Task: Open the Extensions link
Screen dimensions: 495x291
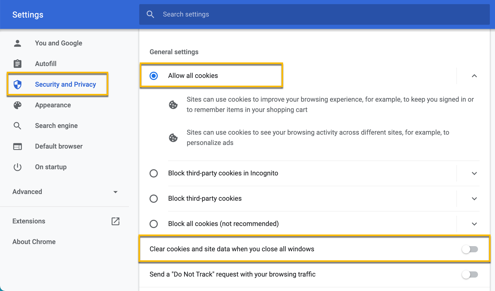Action: [x=29, y=221]
